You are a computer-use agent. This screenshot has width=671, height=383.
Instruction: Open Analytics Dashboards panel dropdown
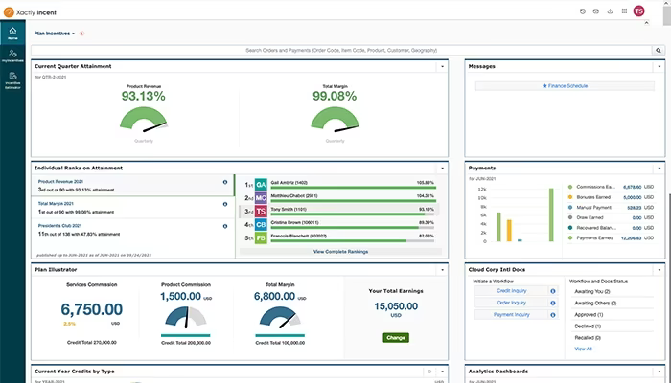(x=659, y=372)
